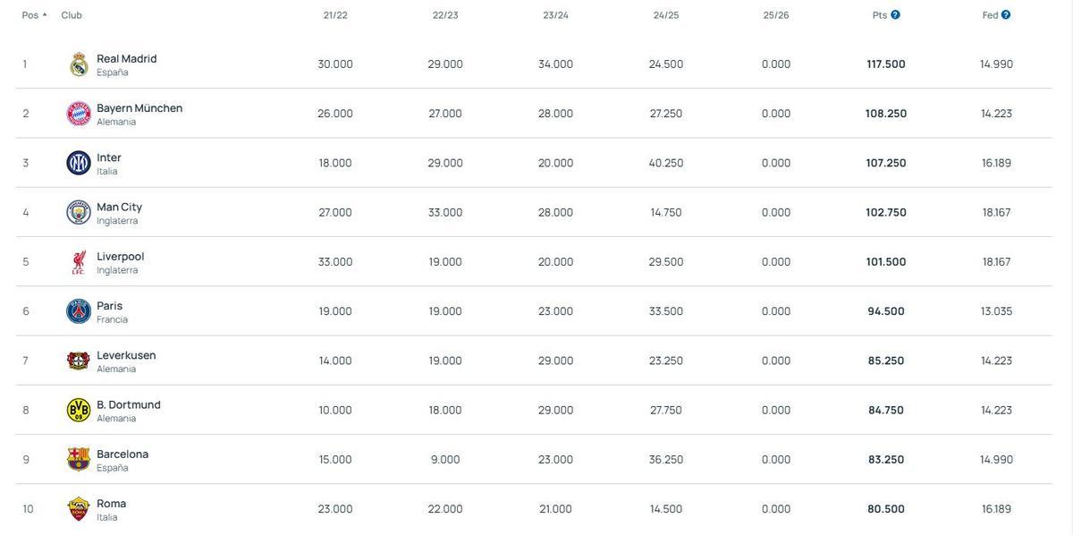Click the Paris club crest

point(77,309)
